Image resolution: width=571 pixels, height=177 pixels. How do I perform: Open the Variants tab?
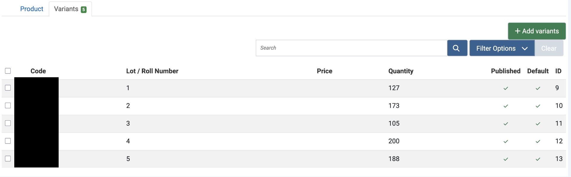(x=70, y=9)
